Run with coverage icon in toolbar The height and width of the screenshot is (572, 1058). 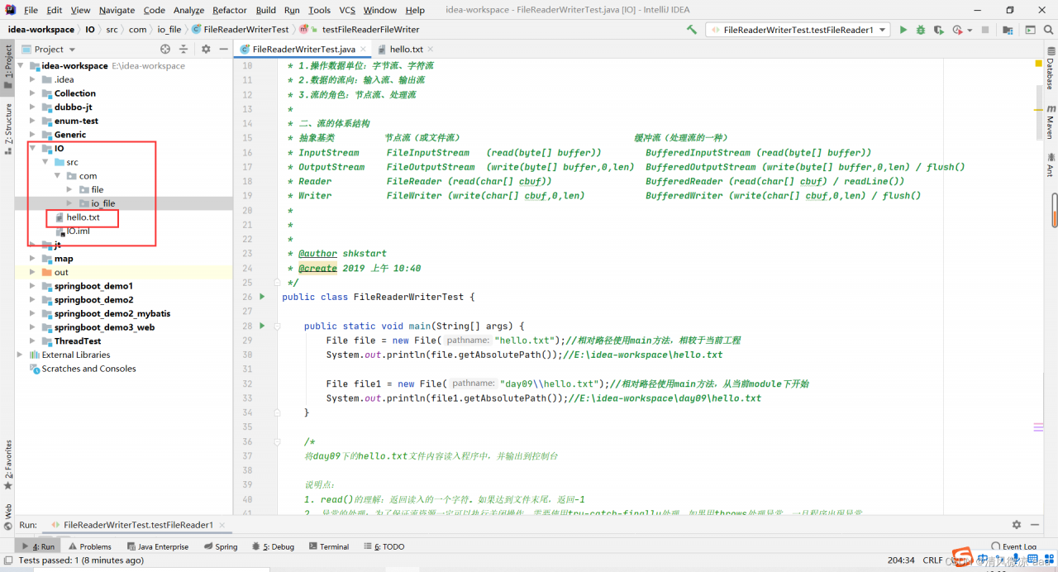[x=939, y=30]
